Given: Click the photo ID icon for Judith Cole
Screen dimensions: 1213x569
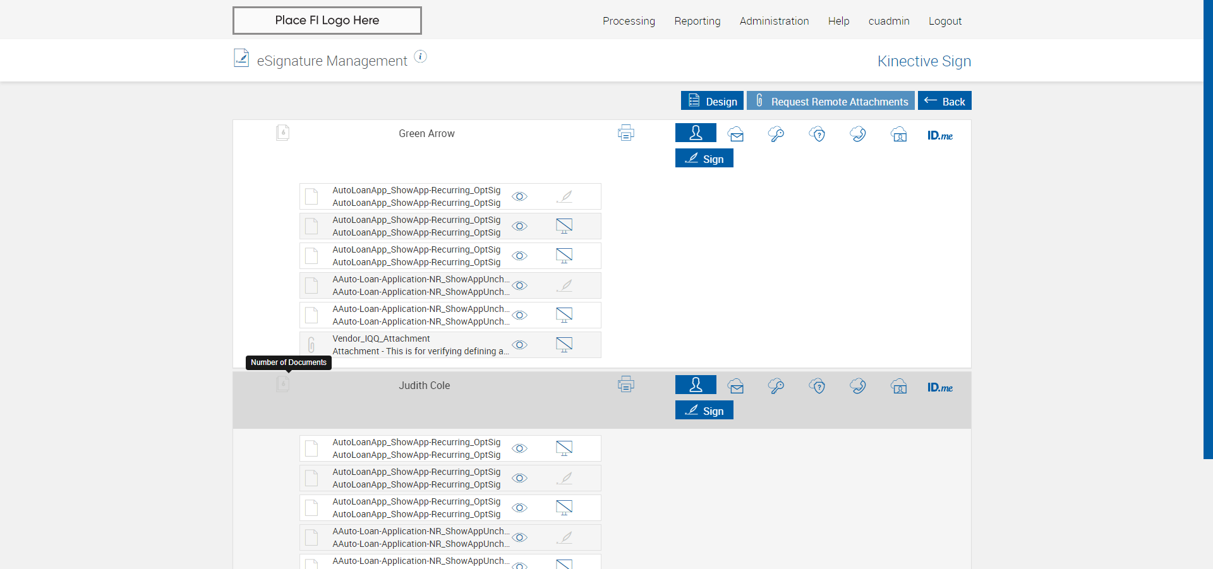Looking at the screenshot, I should click(x=898, y=386).
